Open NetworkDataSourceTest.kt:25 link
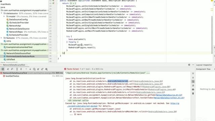 click(x=169, y=98)
